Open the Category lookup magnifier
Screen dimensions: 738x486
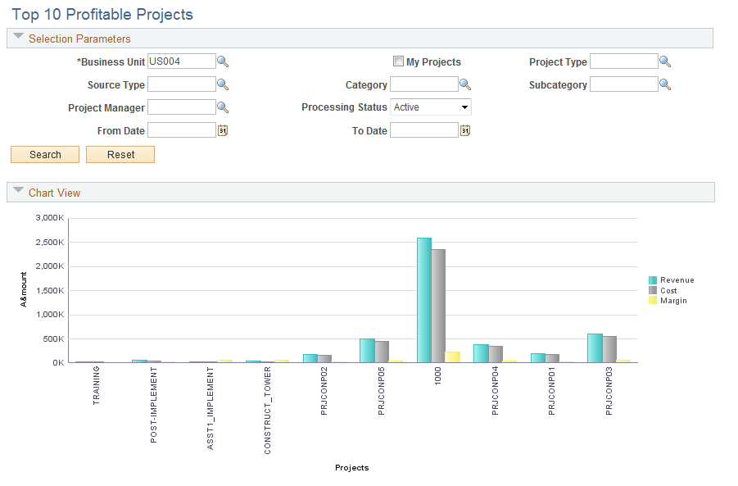click(465, 84)
